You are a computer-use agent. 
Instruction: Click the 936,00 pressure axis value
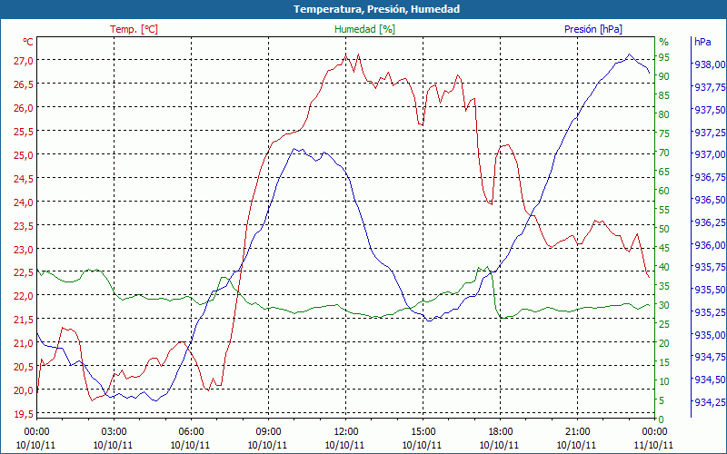click(710, 244)
